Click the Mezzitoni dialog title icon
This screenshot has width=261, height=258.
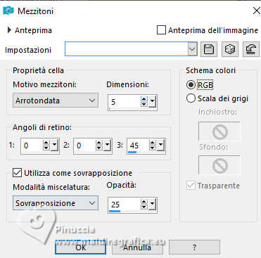tap(8, 11)
